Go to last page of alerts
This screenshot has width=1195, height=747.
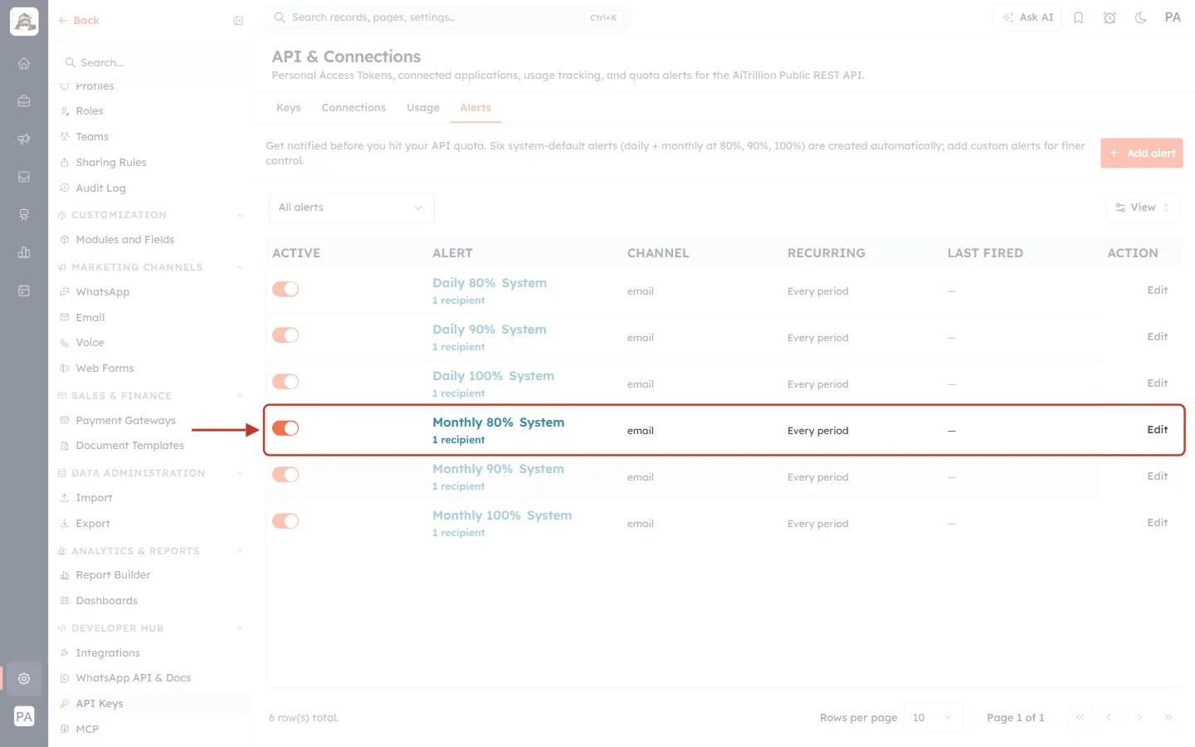1168,717
